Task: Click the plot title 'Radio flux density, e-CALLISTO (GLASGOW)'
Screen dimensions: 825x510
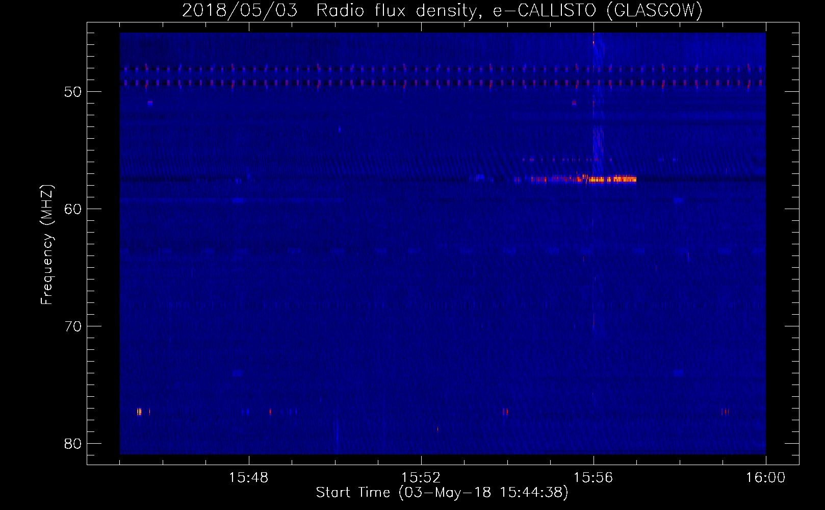Action: 509,10
